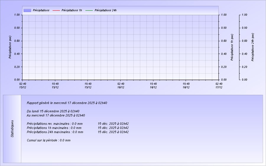Click the 02:40 16/12 time axis marker
Screen dimensions: 266x166
tap(121, 85)
